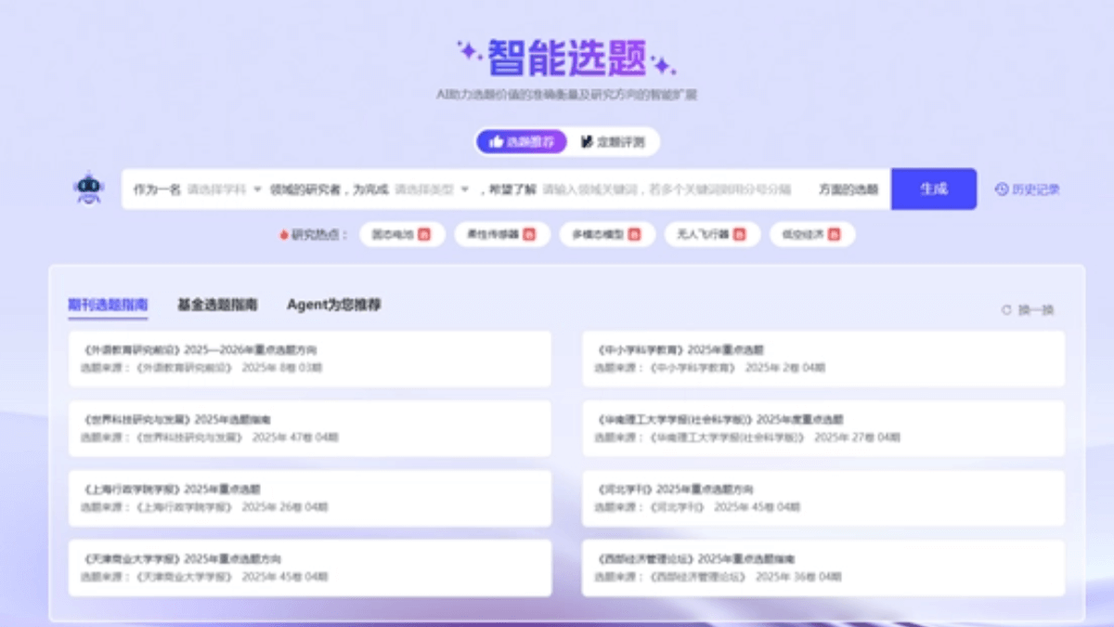The height and width of the screenshot is (627, 1114).
Task: Select the 选题推荐 mode
Action: tap(520, 141)
